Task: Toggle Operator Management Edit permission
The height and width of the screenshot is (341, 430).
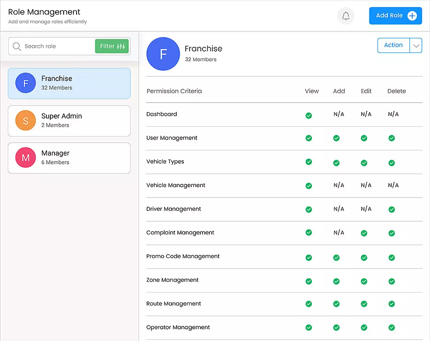Action: pyautogui.click(x=364, y=328)
